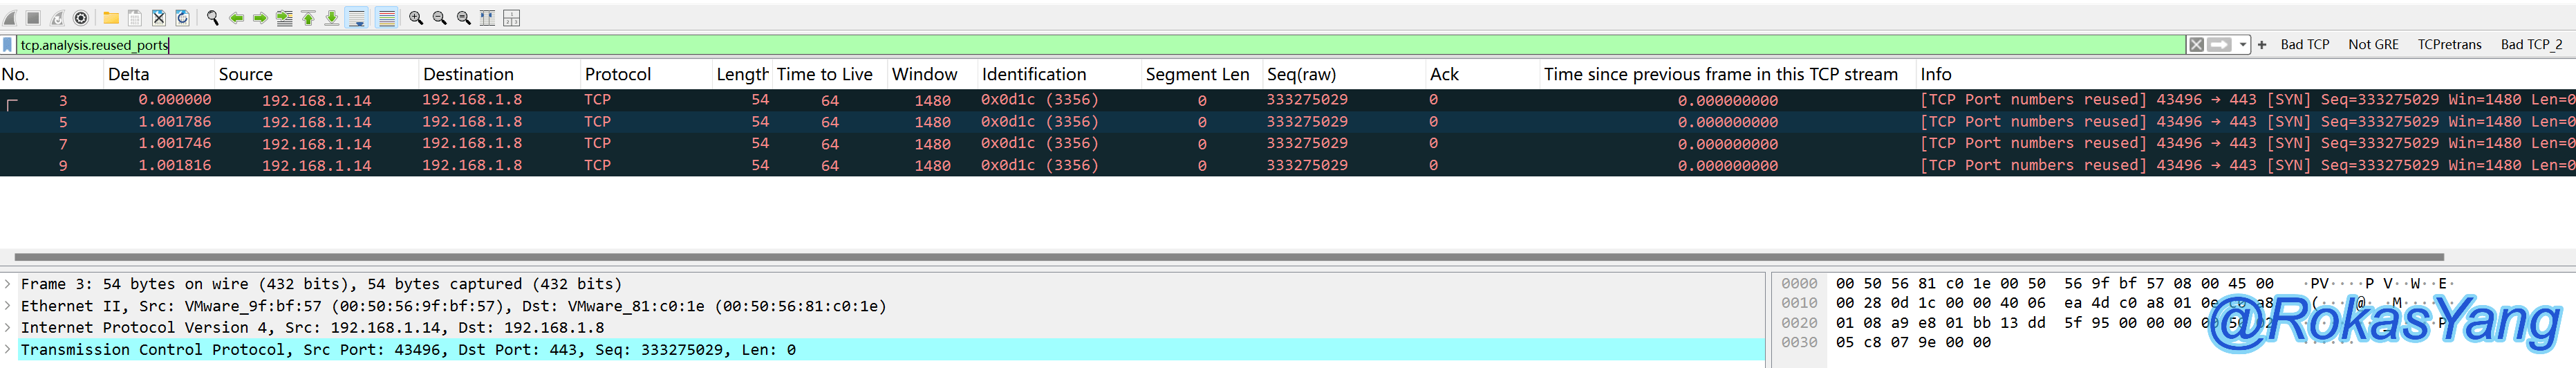Open the display filter history dropdown
2576x368 pixels.
[x=2243, y=45]
